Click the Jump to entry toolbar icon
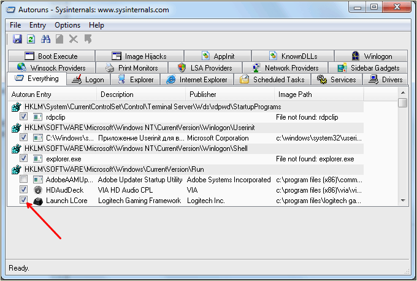The width and height of the screenshot is (417, 281). (x=88, y=39)
